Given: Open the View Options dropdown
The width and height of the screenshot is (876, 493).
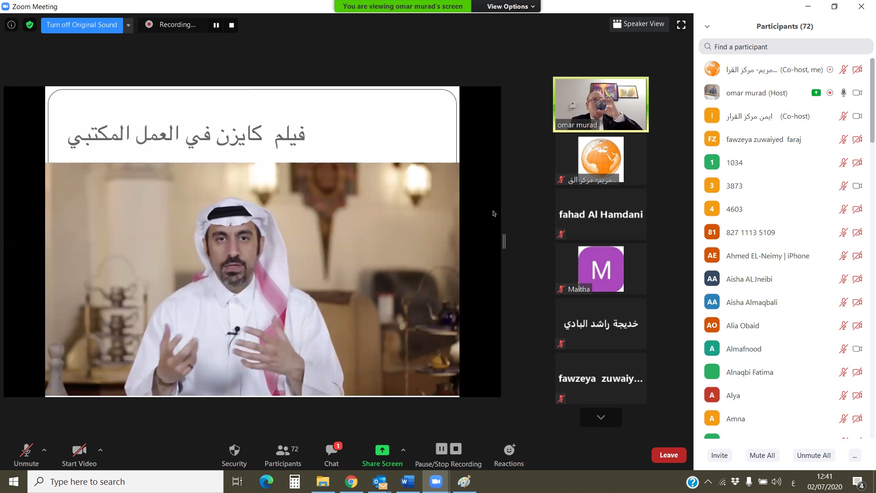Looking at the screenshot, I should [510, 6].
